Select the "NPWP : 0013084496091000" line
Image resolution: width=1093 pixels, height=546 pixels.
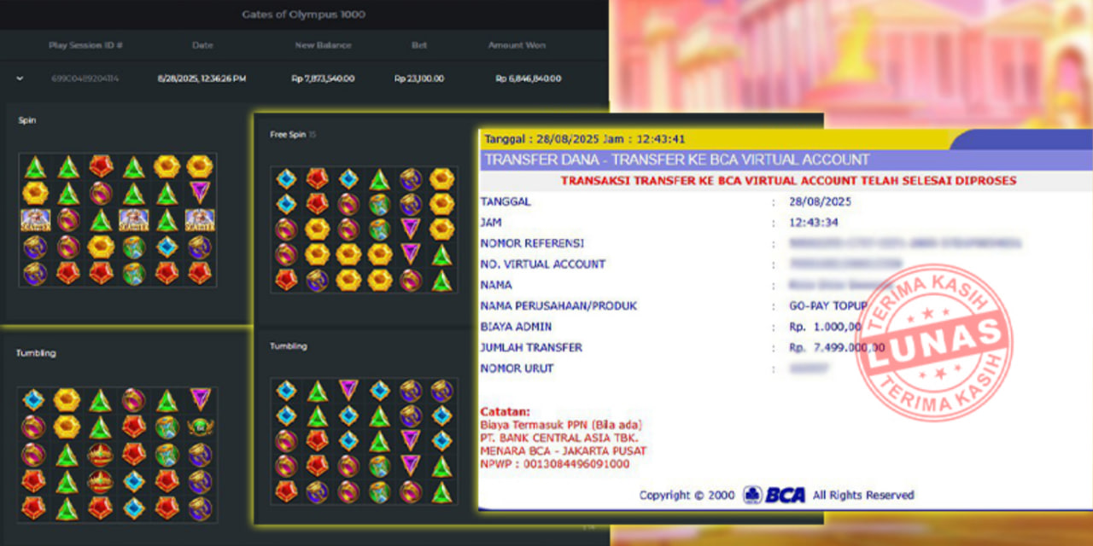tap(555, 464)
